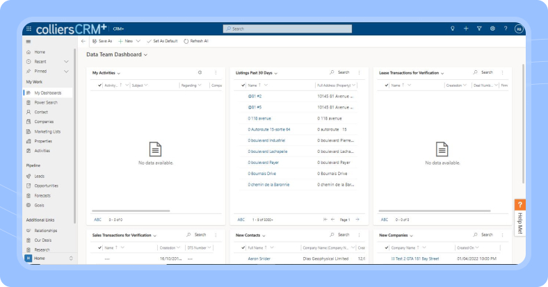Open more options in My Activities panel
Viewport: 548px width, 287px height.
[x=216, y=73]
